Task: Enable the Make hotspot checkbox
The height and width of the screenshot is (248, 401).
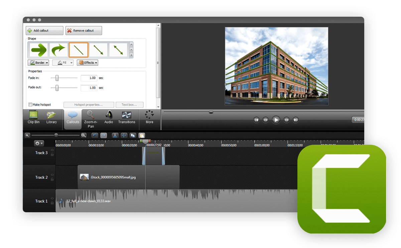Action: click(30, 105)
